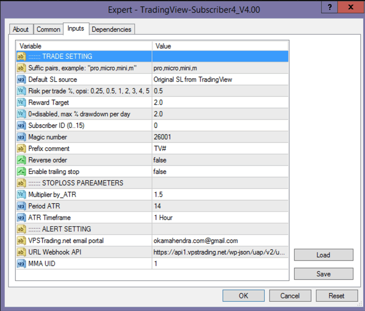Edit Prefix comment value TV#
Viewport: 365px width, 311px height.
click(220, 148)
